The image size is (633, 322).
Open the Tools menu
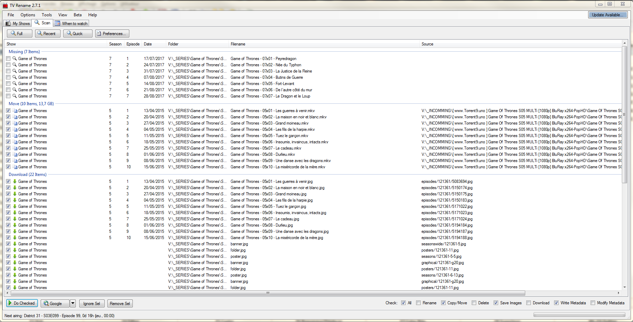click(x=47, y=15)
